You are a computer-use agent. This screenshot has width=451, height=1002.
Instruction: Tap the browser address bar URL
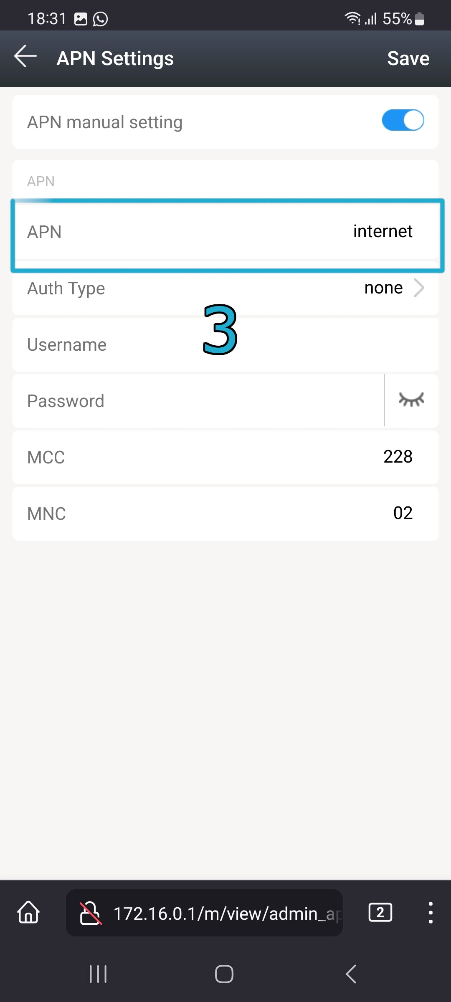[x=228, y=913]
